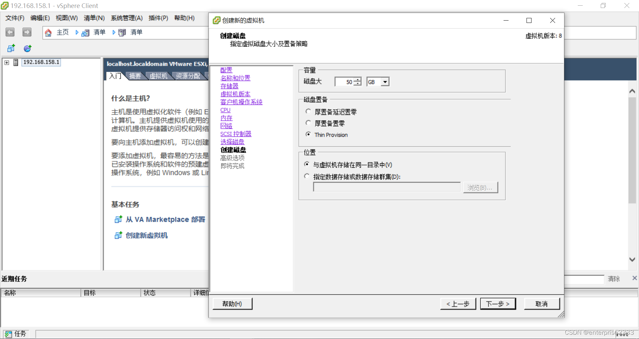Open the 插件(P) menu
The height and width of the screenshot is (339, 639).
(158, 18)
